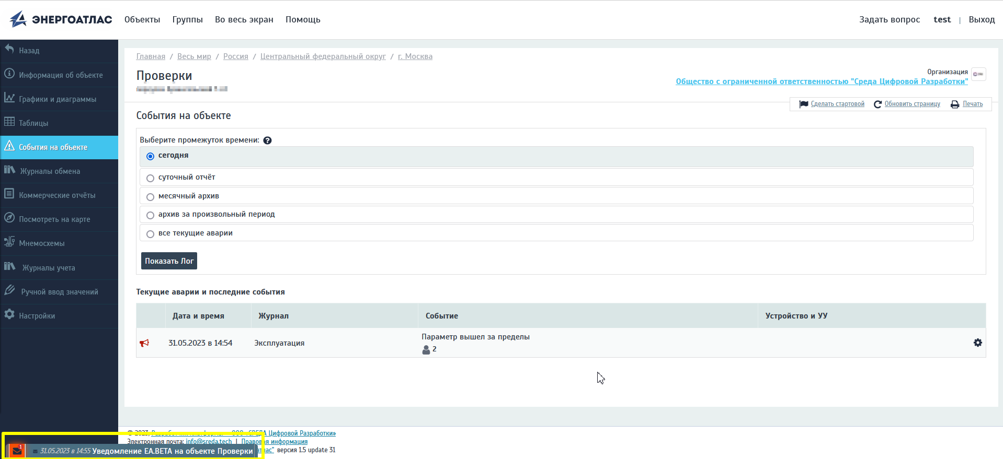
Task: Open settings gear for event row
Action: [x=977, y=343]
